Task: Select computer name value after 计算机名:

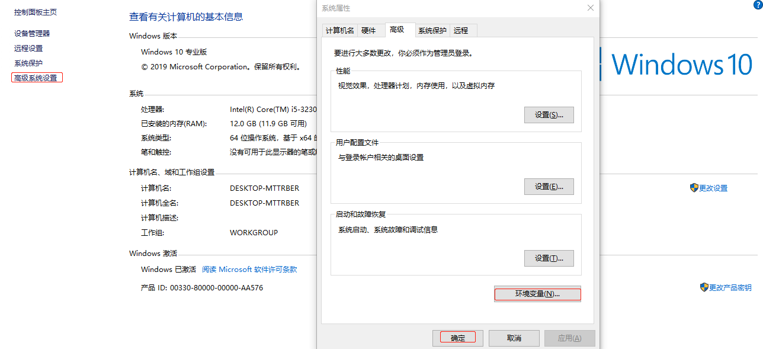Action: point(264,188)
